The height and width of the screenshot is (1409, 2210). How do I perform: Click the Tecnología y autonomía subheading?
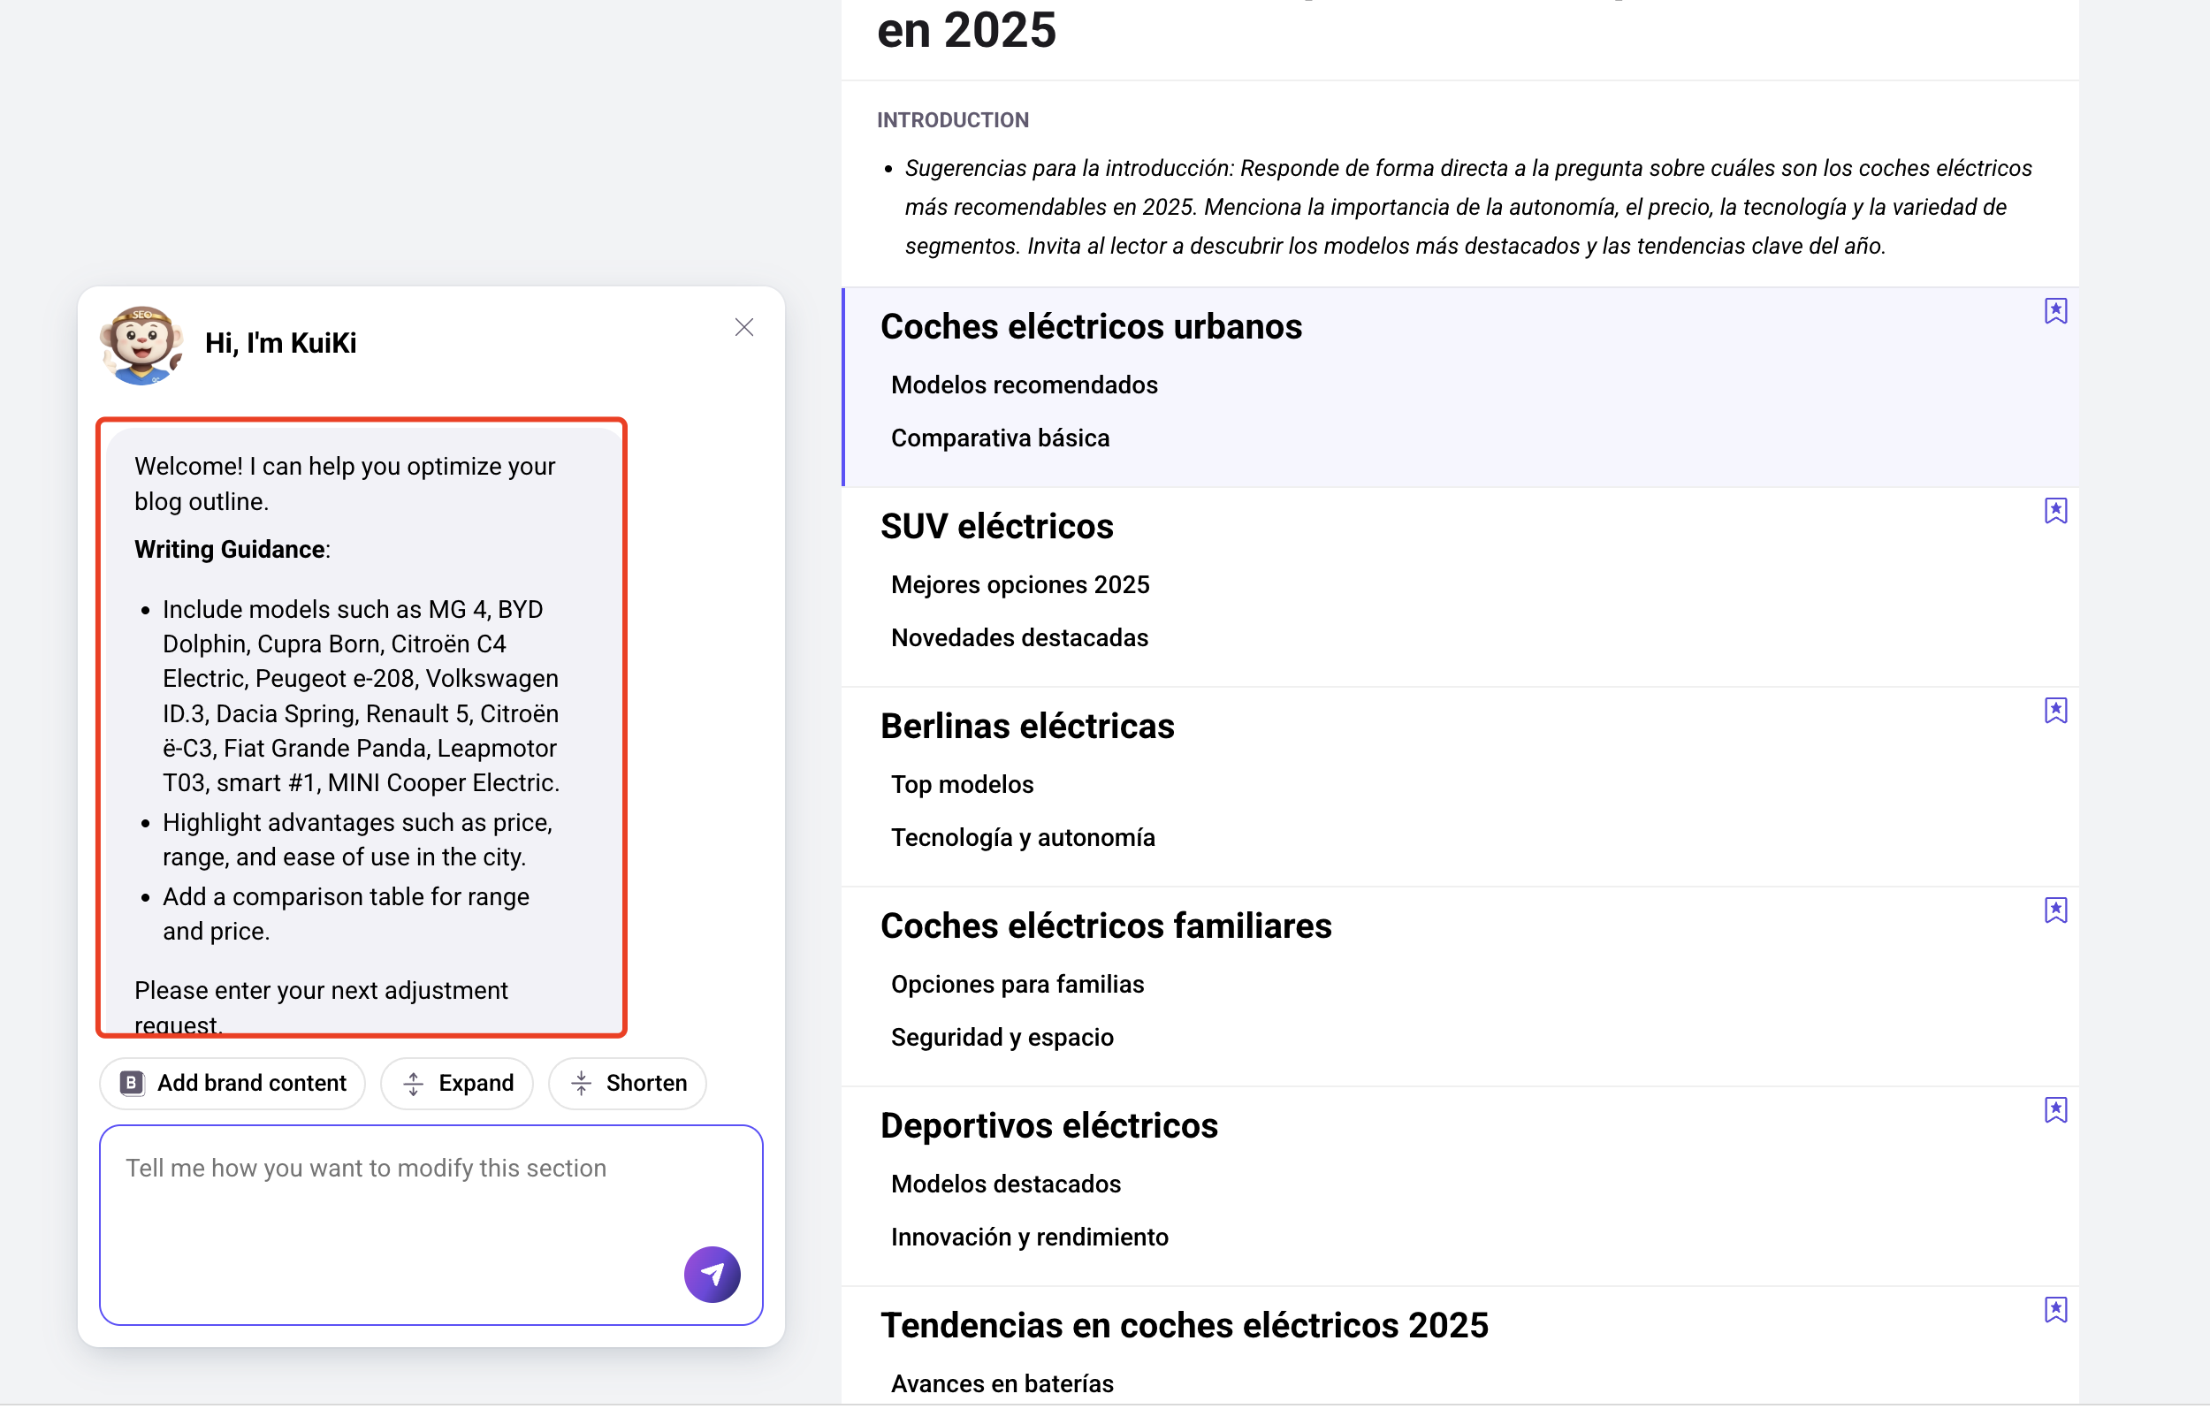click(1024, 839)
